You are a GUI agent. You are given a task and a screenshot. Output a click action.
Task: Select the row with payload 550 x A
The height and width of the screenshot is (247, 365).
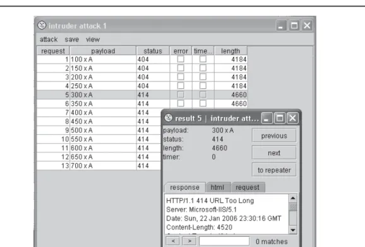(x=99, y=139)
